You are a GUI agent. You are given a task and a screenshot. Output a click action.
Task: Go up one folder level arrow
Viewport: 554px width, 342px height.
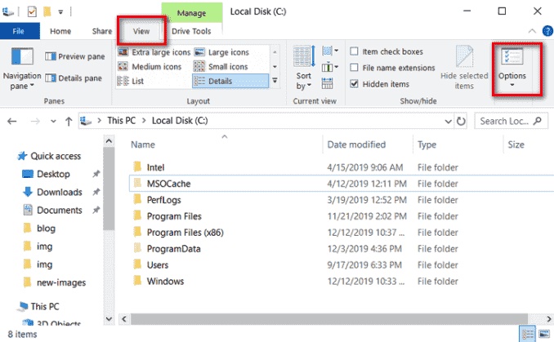click(x=69, y=122)
